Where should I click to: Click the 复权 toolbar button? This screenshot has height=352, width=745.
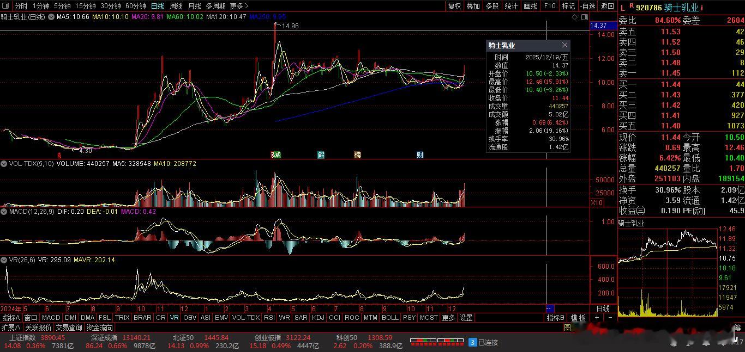tap(454, 6)
